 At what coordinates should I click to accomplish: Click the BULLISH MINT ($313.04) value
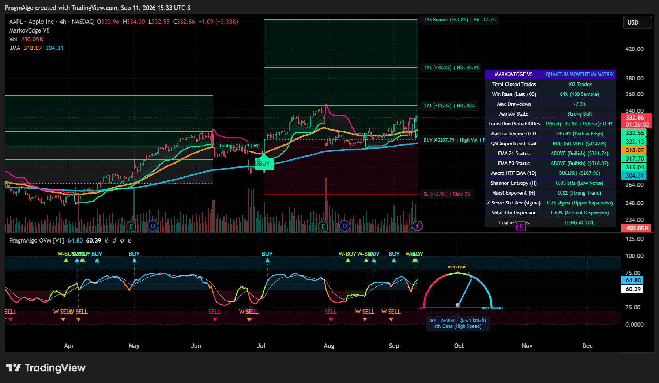(x=580, y=143)
